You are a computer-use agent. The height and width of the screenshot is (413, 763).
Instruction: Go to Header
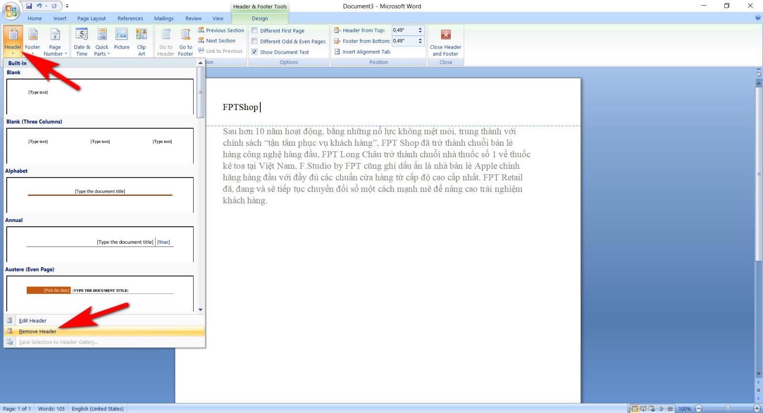[x=166, y=42]
